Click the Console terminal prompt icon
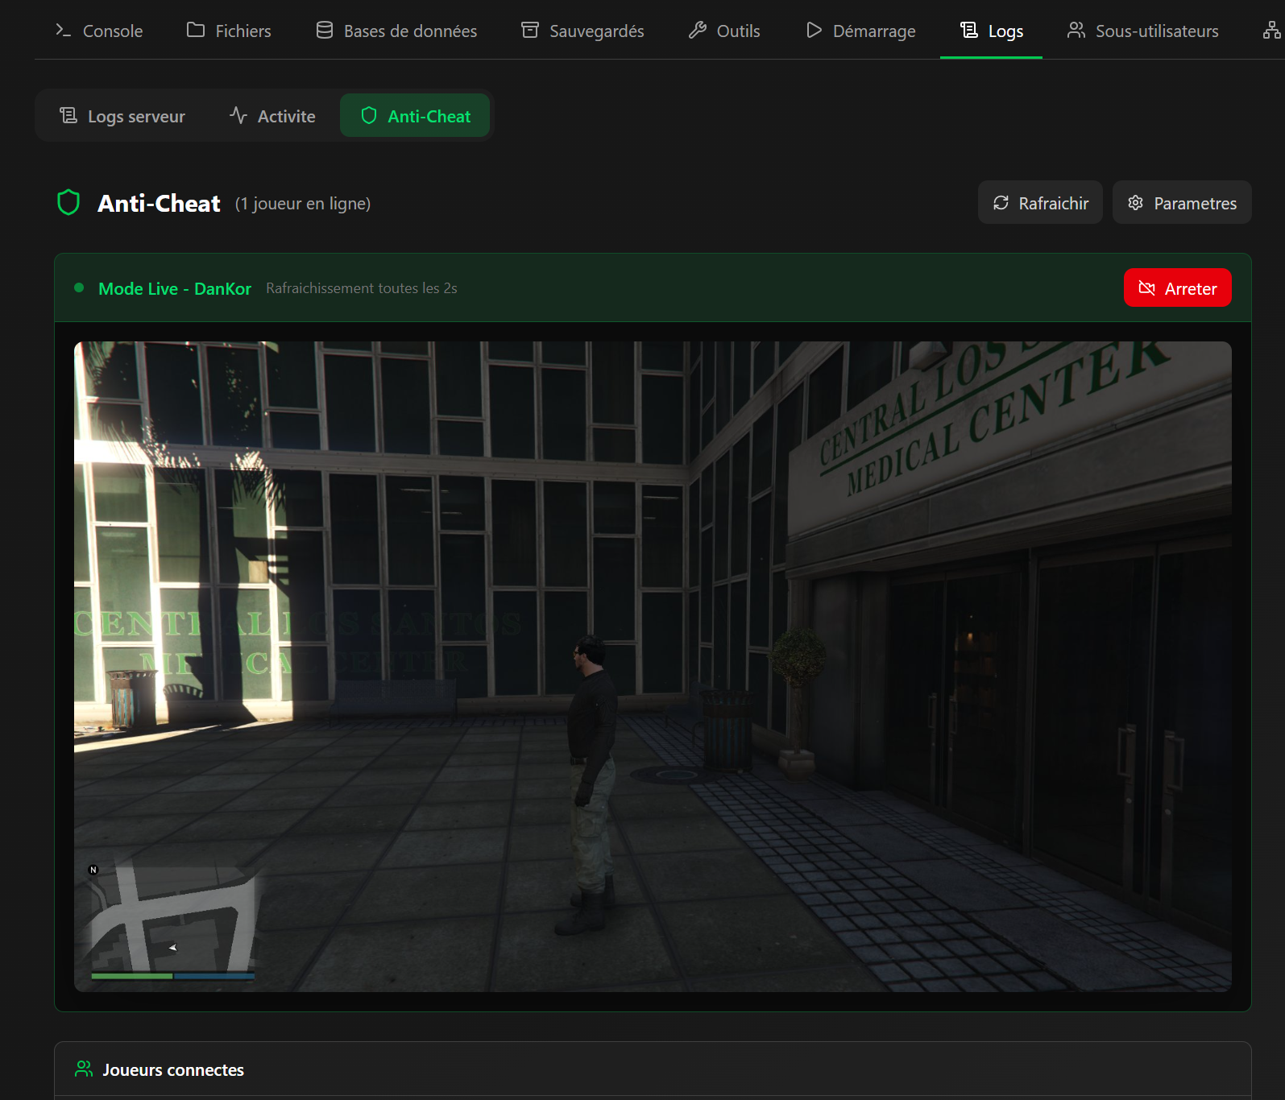Viewport: 1285px width, 1100px height. (x=63, y=30)
